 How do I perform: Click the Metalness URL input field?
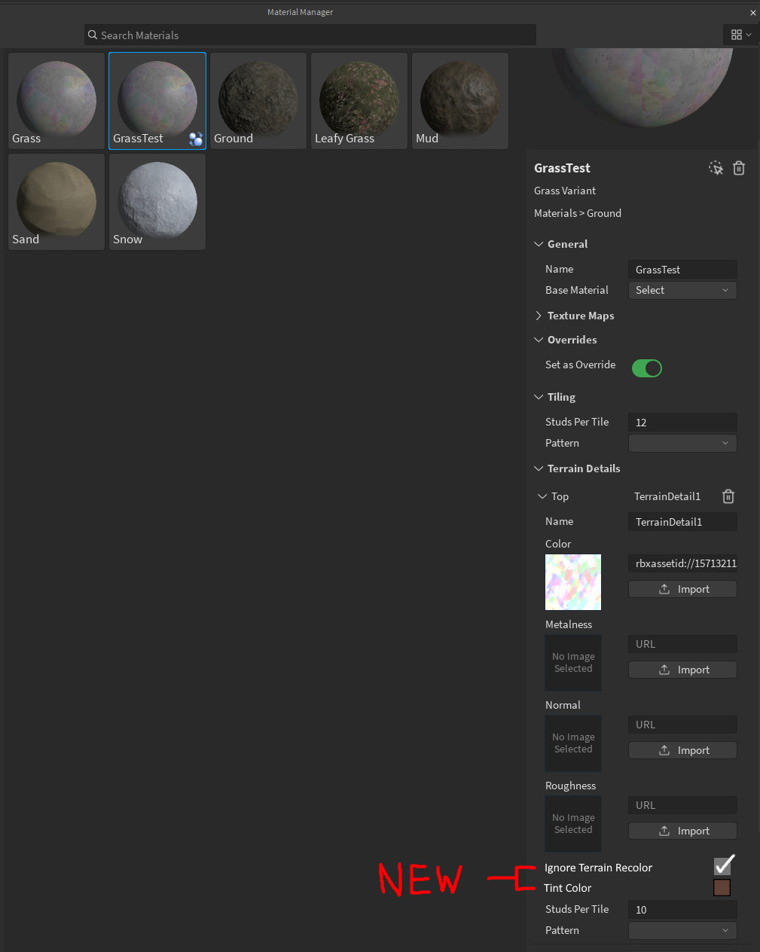coord(682,644)
